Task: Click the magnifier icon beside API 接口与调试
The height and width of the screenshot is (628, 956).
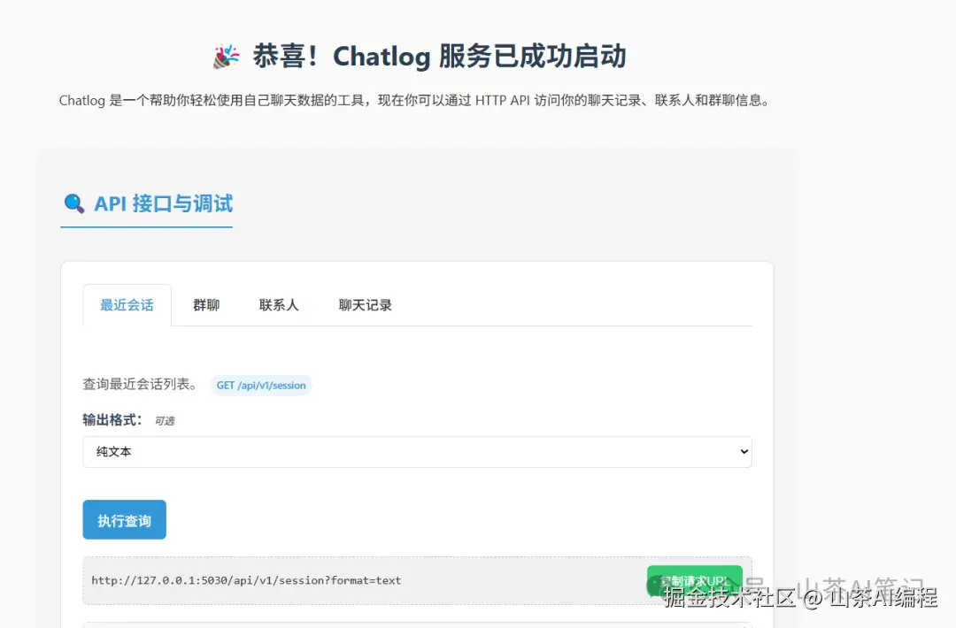Action: point(76,203)
